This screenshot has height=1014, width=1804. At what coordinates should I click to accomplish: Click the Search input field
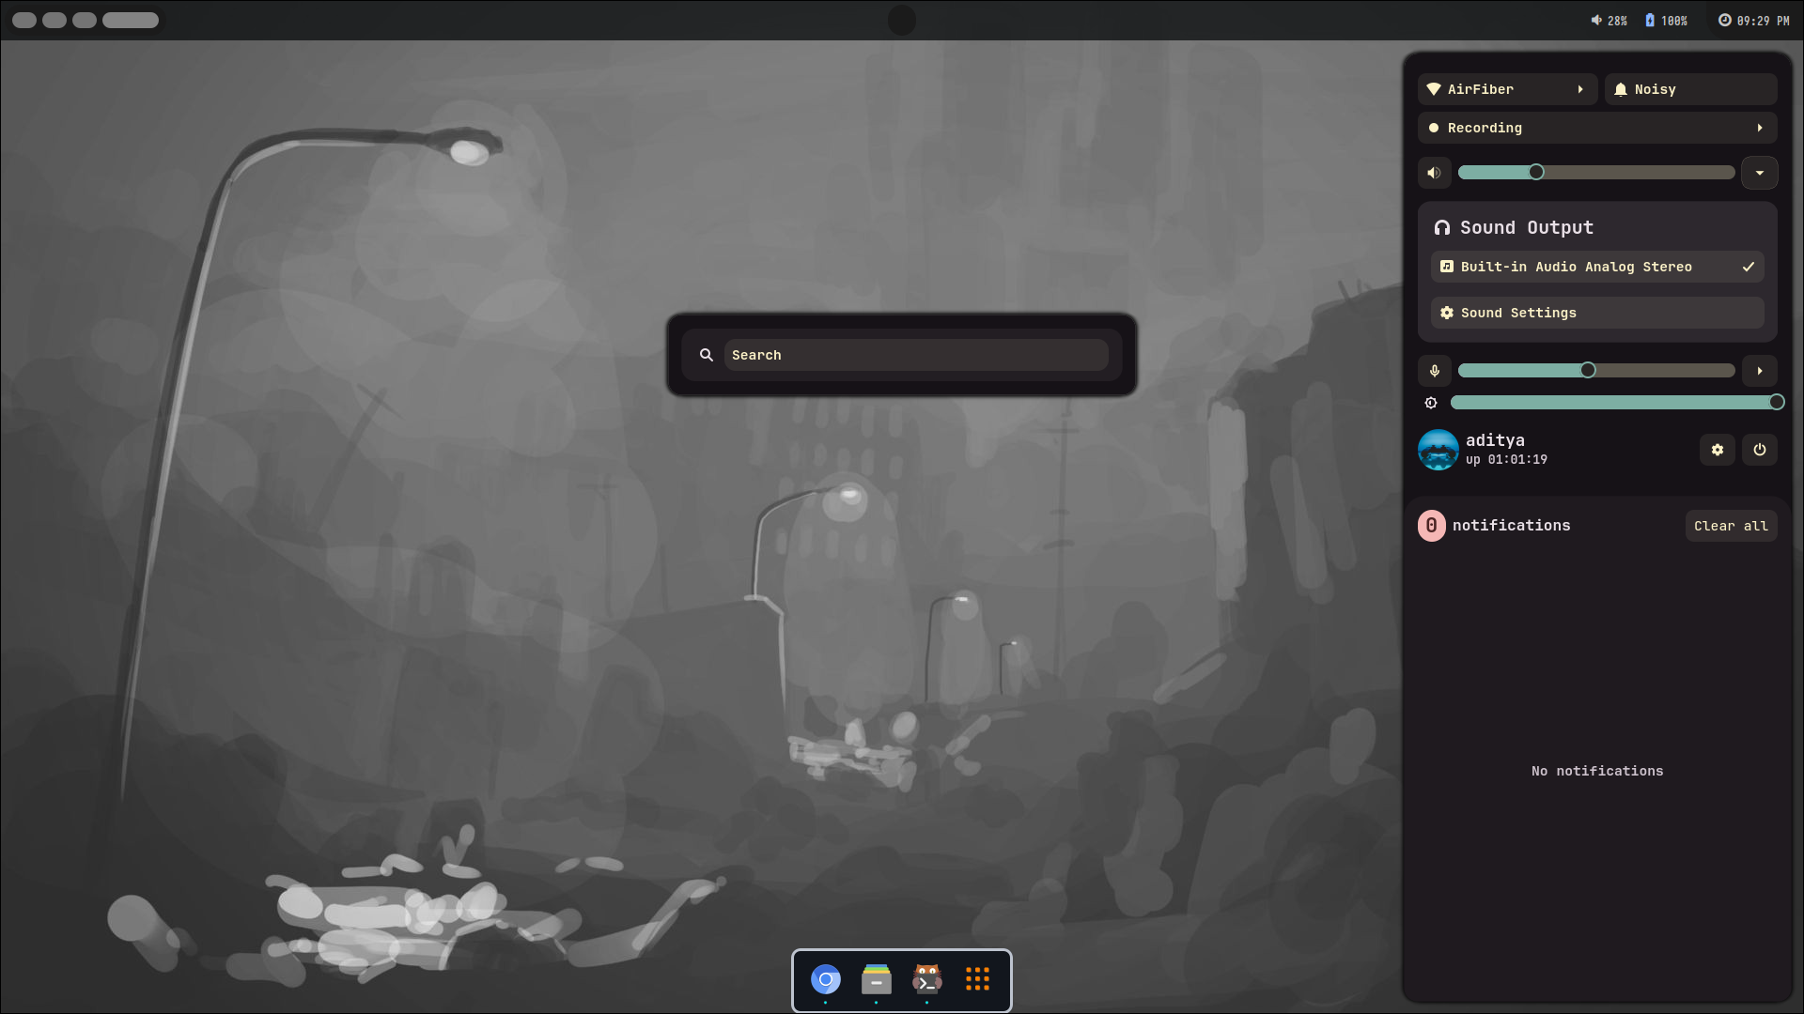(x=915, y=355)
